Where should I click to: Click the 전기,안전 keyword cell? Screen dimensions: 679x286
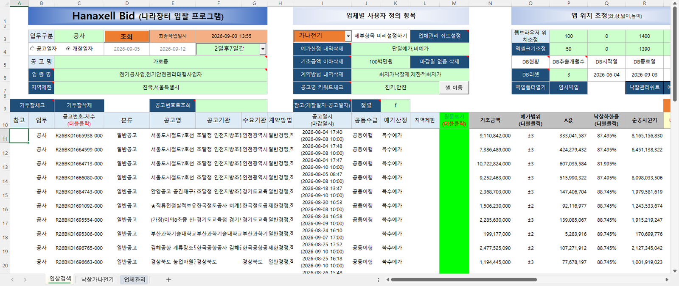tap(396, 87)
